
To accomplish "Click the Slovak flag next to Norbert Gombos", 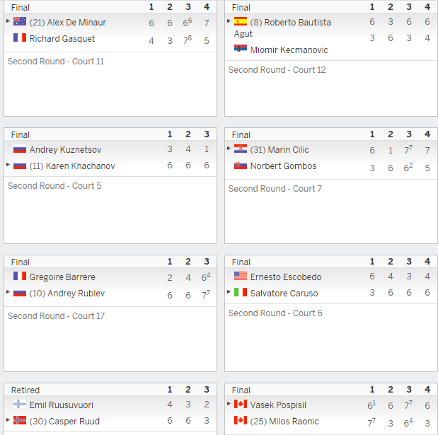I will point(241,166).
